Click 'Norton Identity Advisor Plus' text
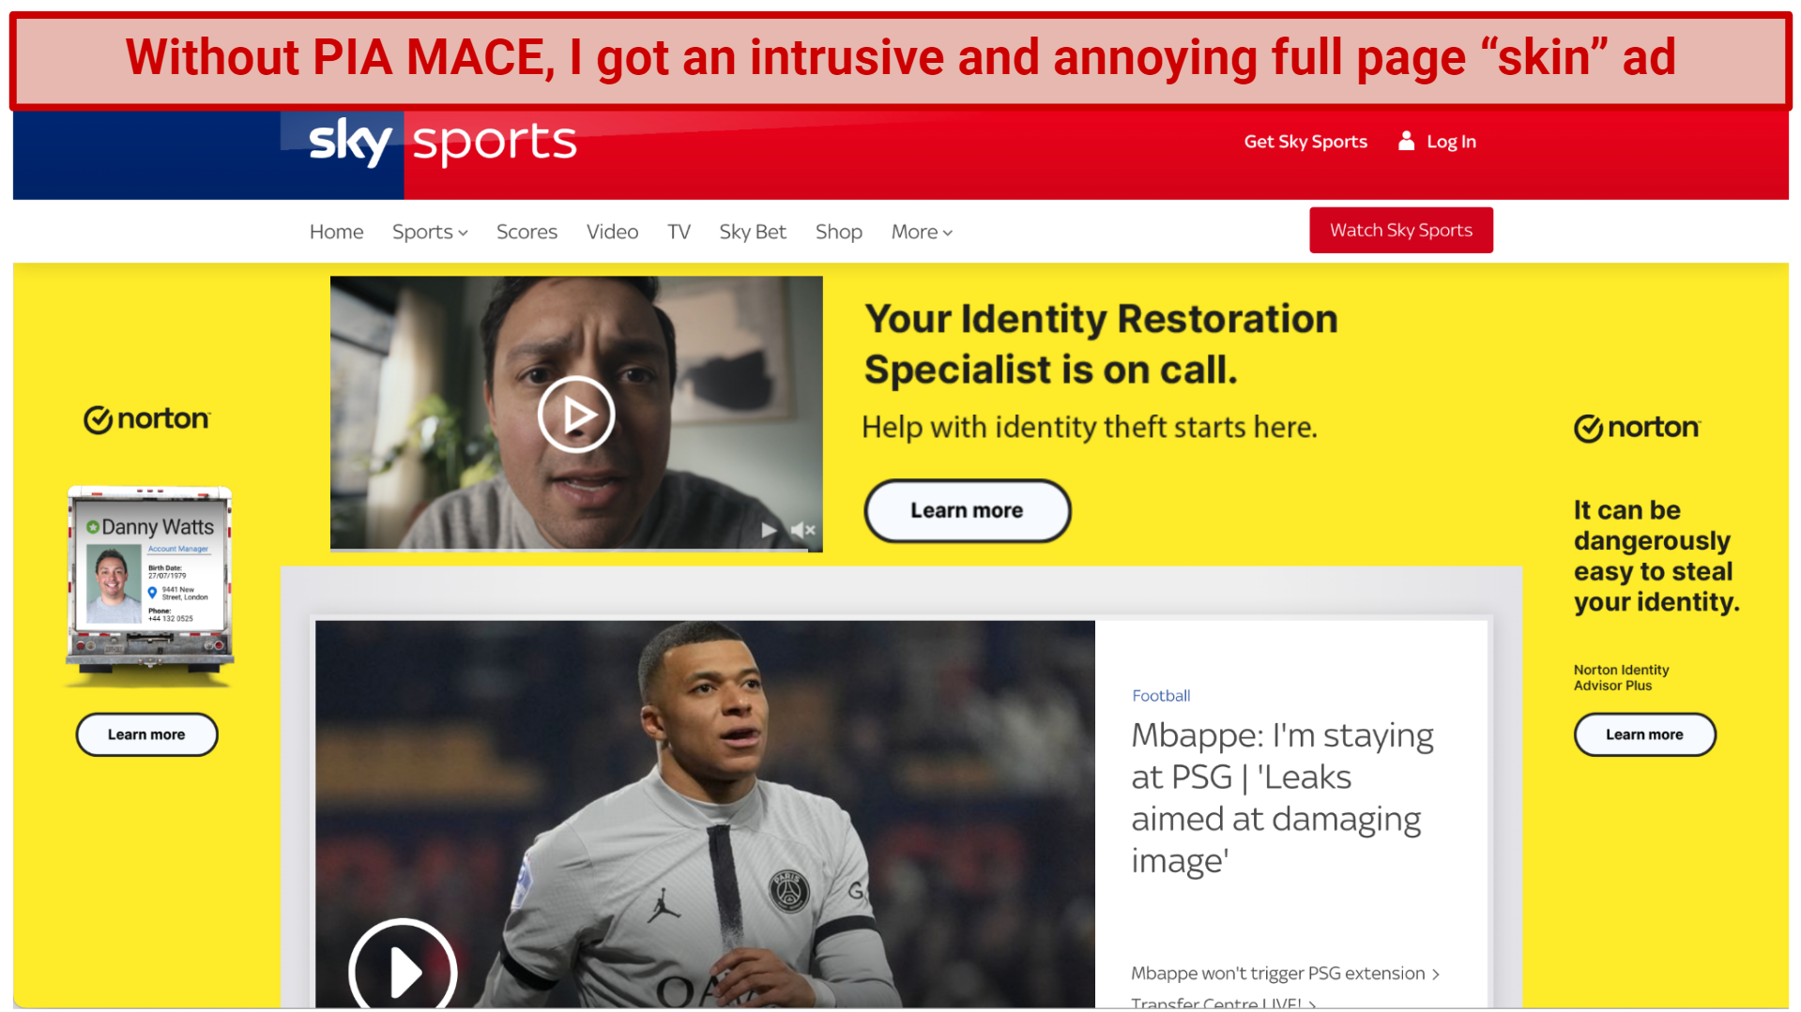 [1621, 677]
